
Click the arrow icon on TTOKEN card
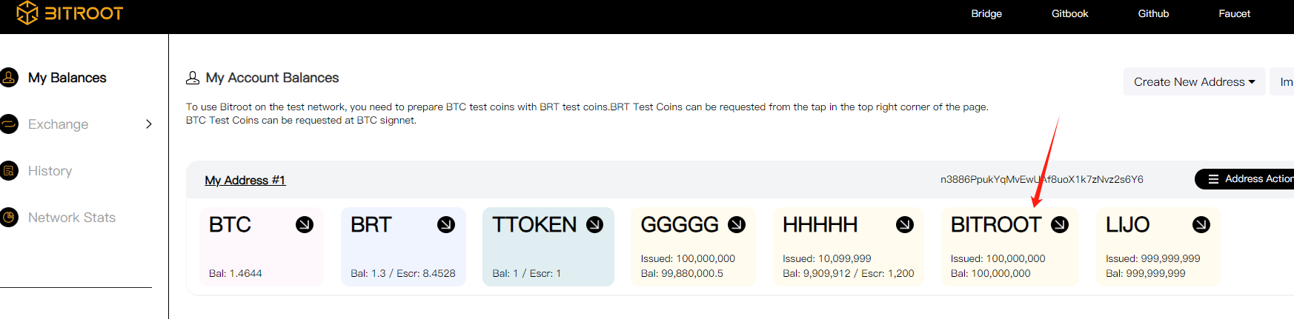click(595, 225)
